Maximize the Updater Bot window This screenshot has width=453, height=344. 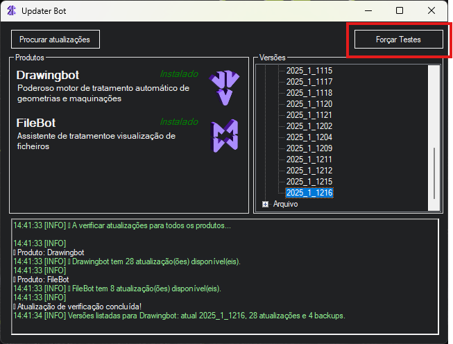click(400, 10)
